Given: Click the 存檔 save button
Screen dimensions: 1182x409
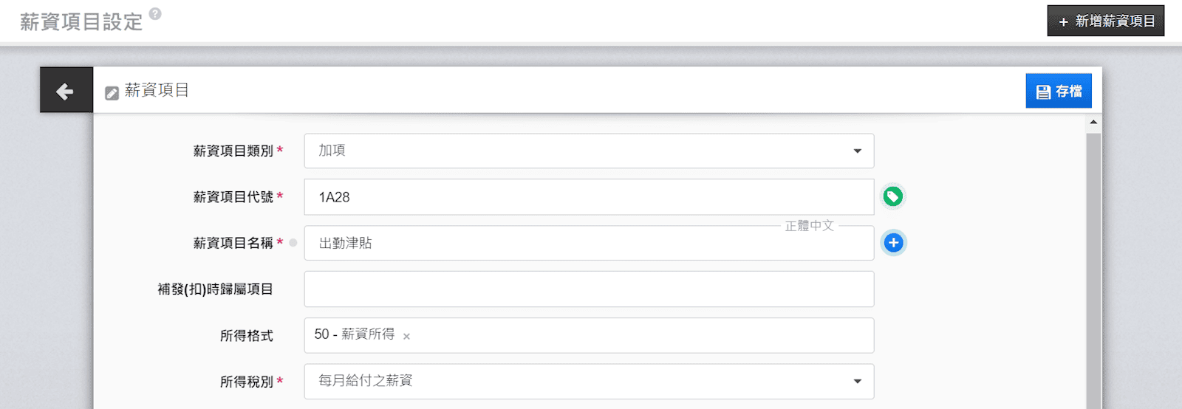Looking at the screenshot, I should pos(1058,91).
